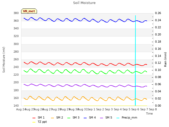Click the orange SM 2 legend swatch
This screenshot has width=169, height=127.
click(x=52, y=118)
